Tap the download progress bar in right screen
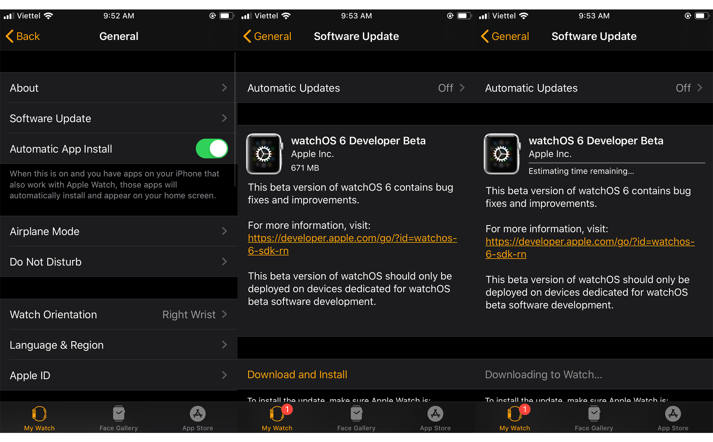 click(617, 163)
